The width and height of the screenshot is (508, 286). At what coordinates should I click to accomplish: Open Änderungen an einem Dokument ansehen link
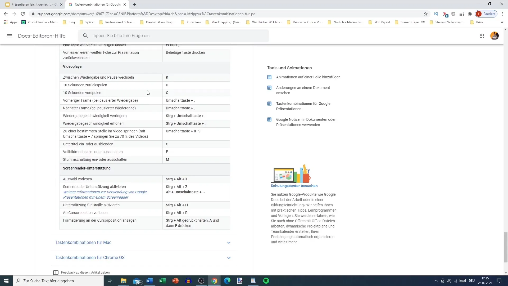pos(303,90)
